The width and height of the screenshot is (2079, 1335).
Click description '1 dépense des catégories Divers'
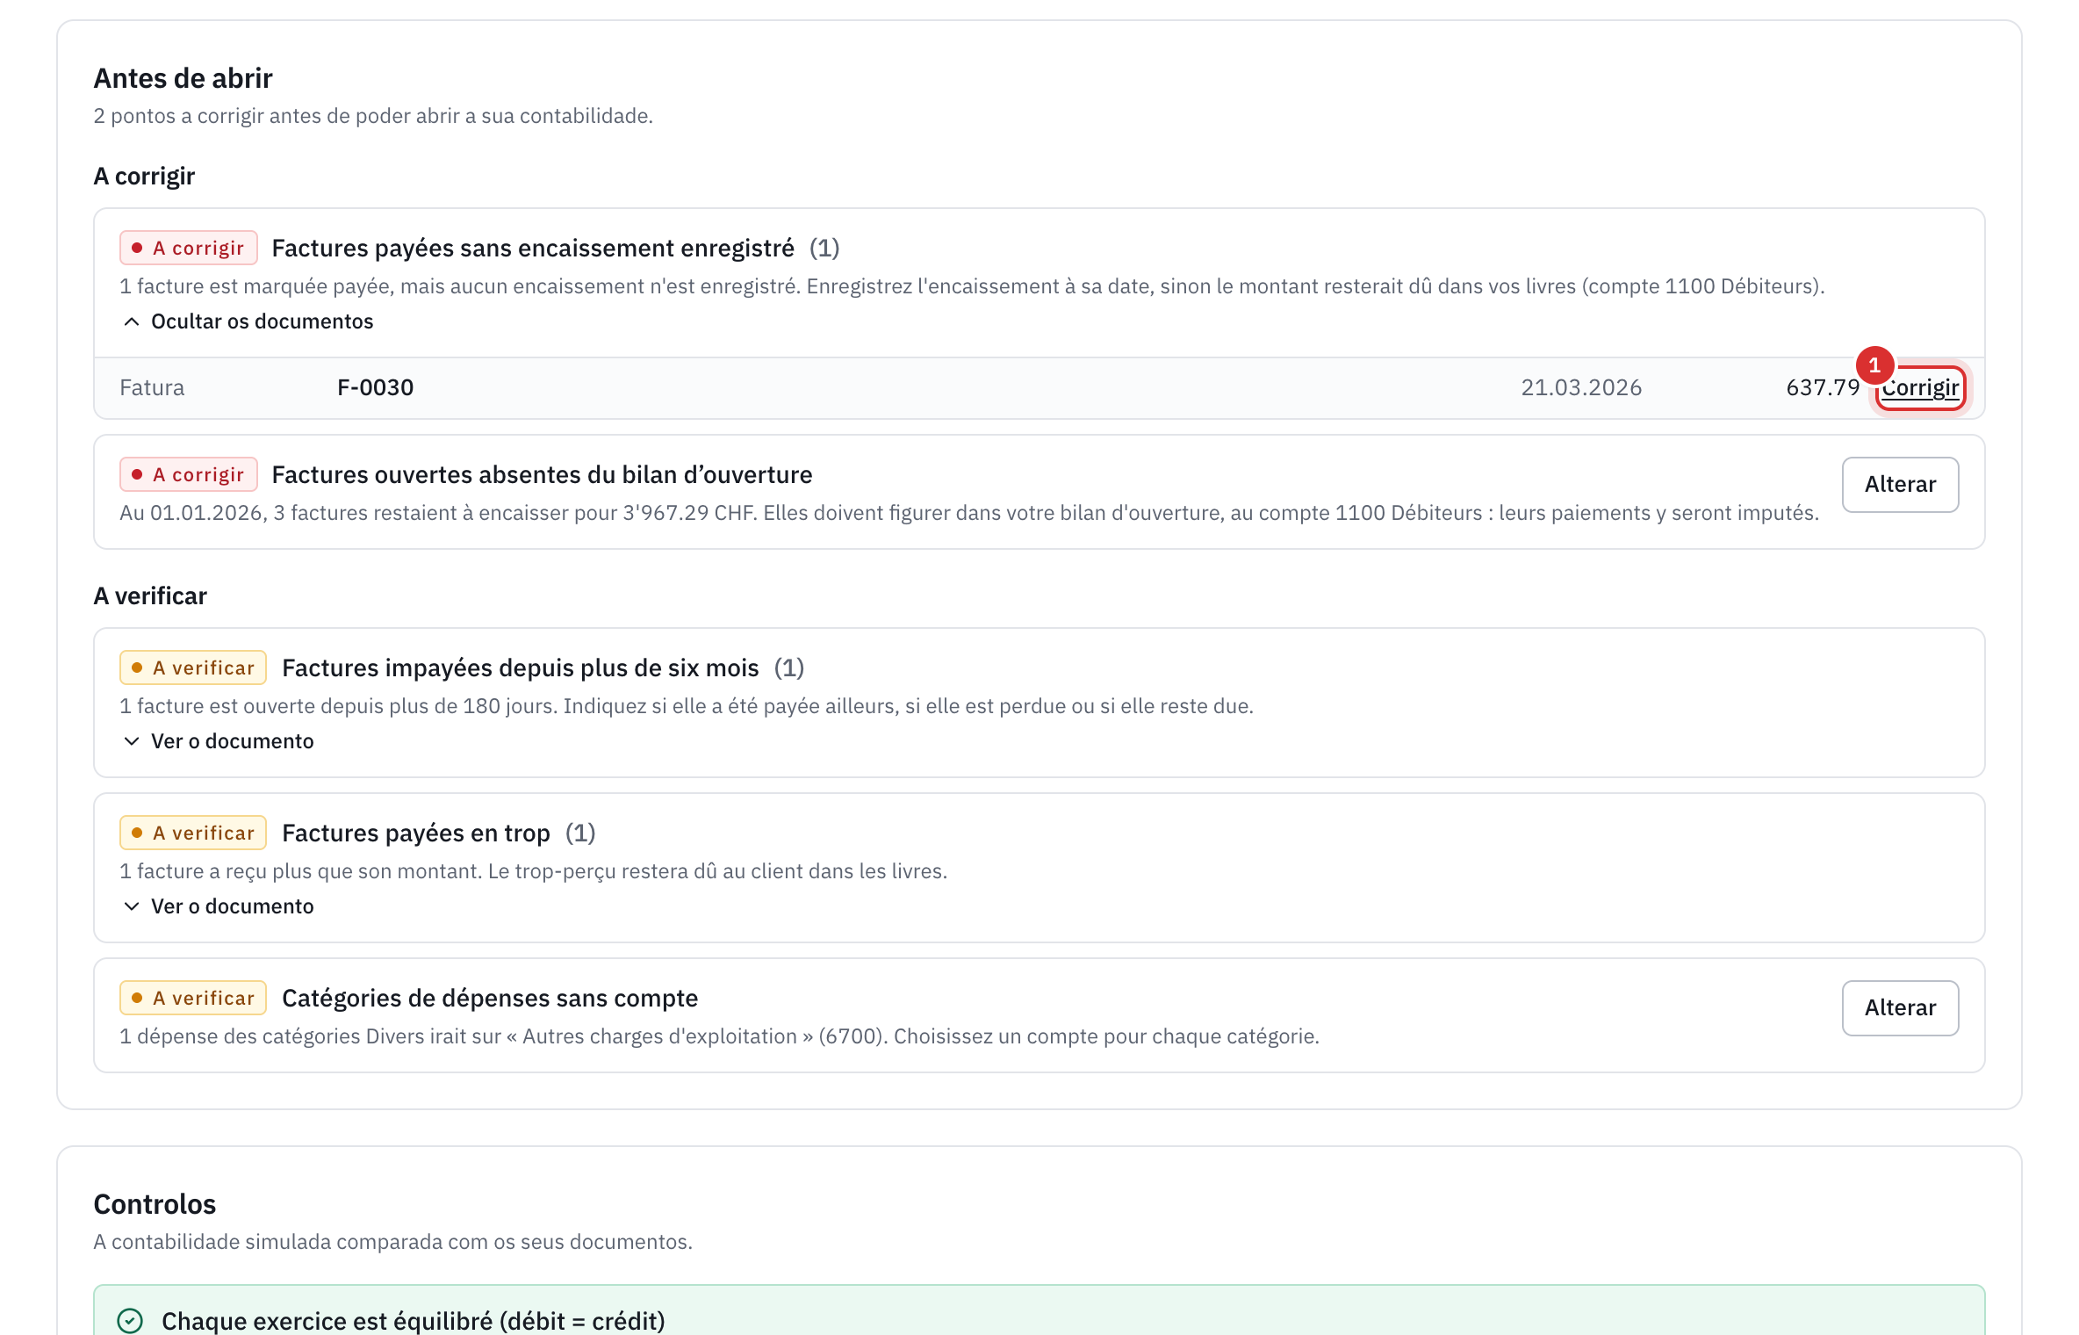click(719, 1036)
